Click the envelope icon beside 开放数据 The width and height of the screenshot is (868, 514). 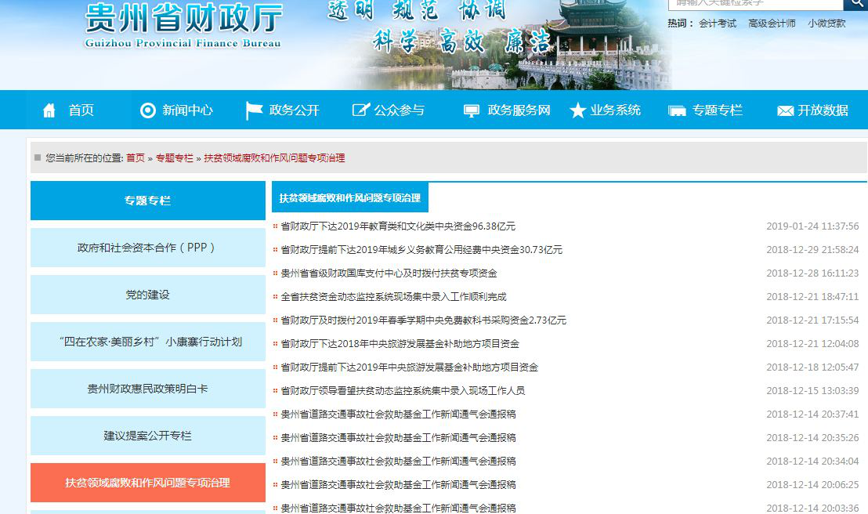click(x=785, y=110)
